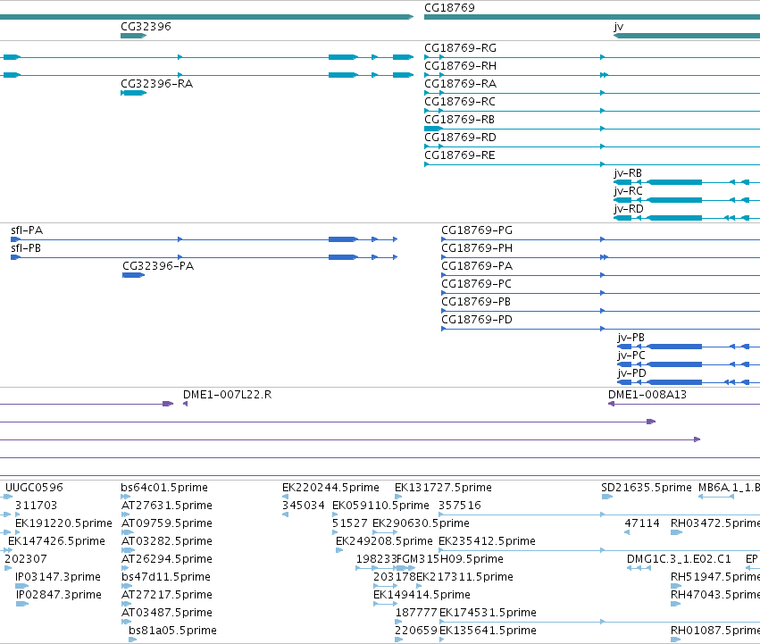760x644 pixels.
Task: Click the CG32396-PA coding block
Action: point(133,275)
